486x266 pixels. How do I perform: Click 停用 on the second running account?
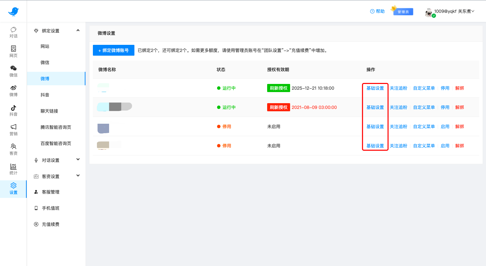pos(445,107)
